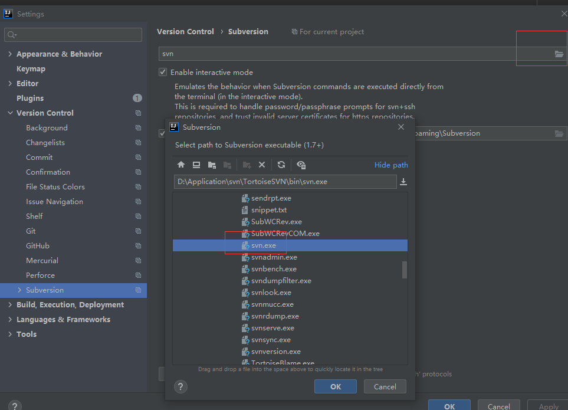Click per-project icon next to Perforce
This screenshot has width=568, height=410.
[138, 275]
